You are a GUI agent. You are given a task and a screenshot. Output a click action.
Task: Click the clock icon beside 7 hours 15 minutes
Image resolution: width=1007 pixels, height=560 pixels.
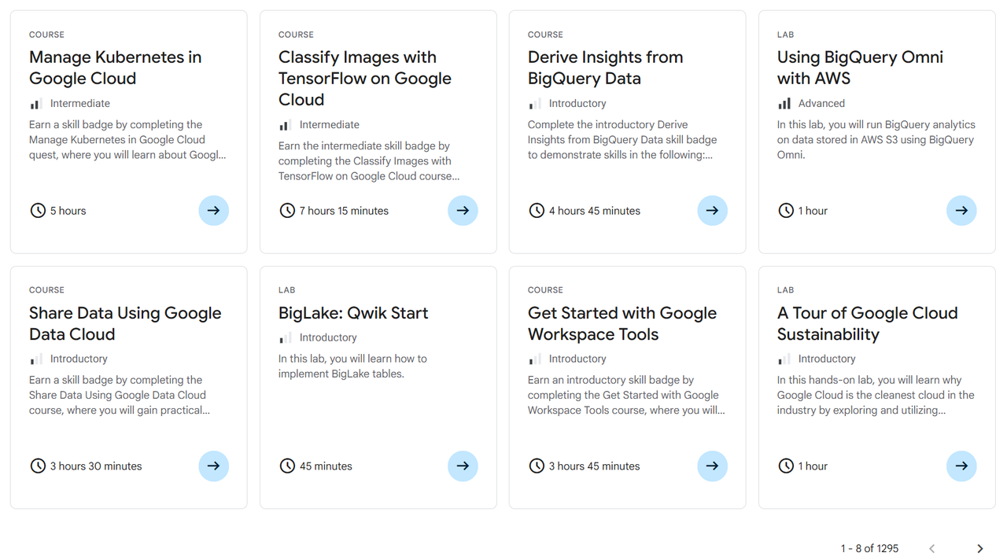pos(287,211)
